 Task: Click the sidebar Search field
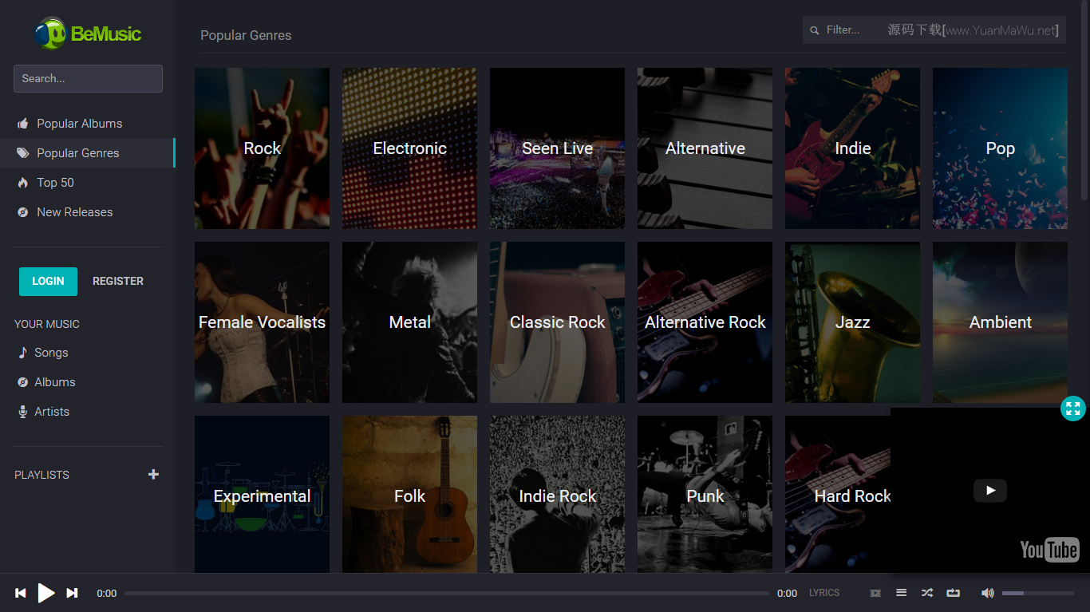(x=88, y=79)
